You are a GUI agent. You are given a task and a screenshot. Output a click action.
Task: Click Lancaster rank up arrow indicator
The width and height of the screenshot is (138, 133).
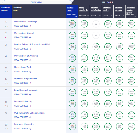[5, 129]
